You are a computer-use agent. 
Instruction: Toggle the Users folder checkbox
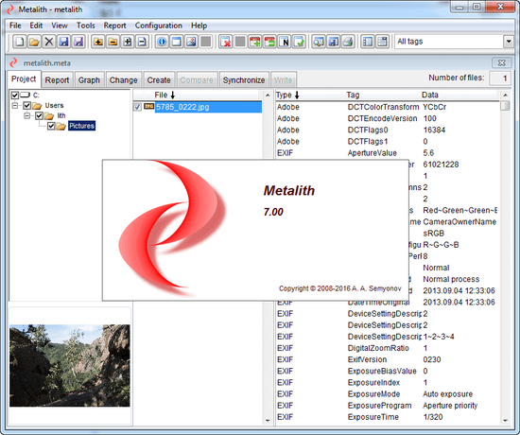pyautogui.click(x=27, y=106)
